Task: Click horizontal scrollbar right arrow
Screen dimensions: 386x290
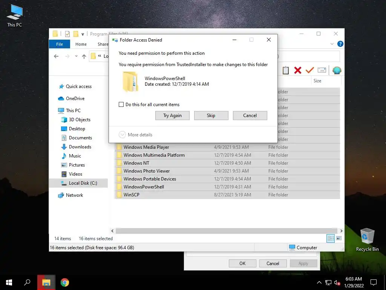Action: click(x=341, y=231)
